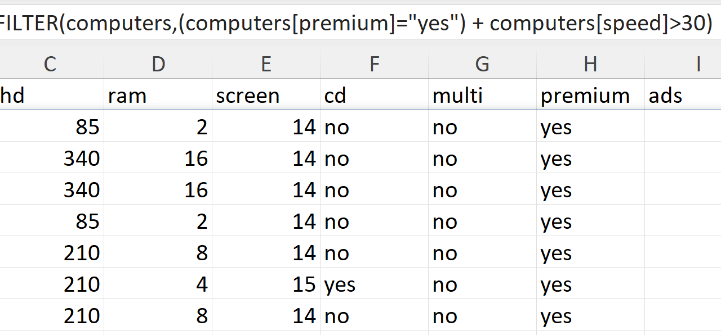Click the "premium" field header cell

[x=590, y=96]
